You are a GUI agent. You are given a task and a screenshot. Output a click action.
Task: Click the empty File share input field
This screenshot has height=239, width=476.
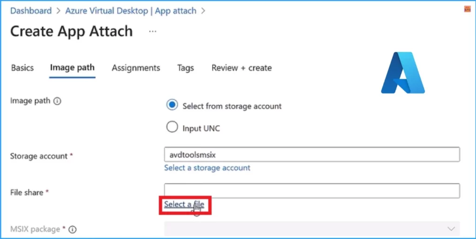(311, 191)
